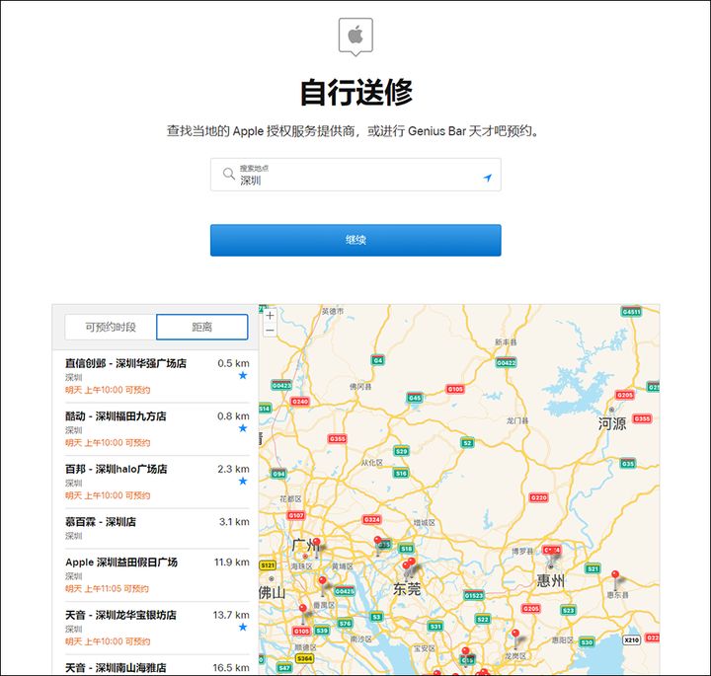Click the star for 百邦 halo广场店
The image size is (711, 676).
243,481
